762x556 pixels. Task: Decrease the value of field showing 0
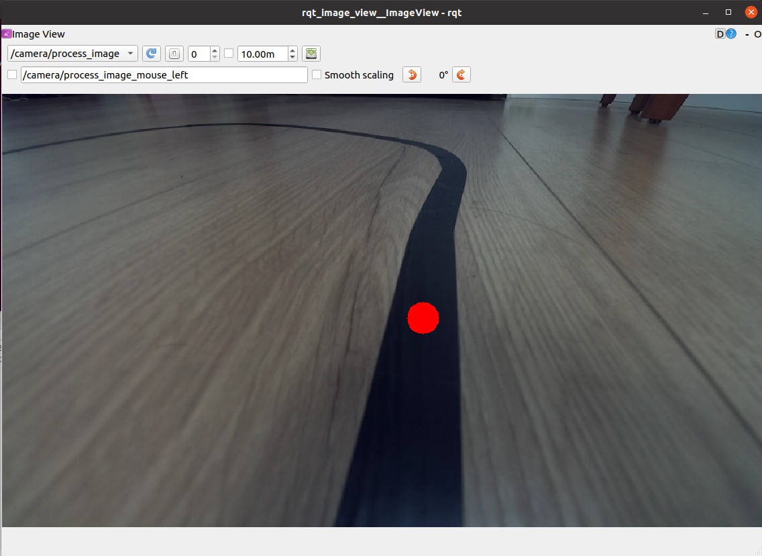[215, 58]
